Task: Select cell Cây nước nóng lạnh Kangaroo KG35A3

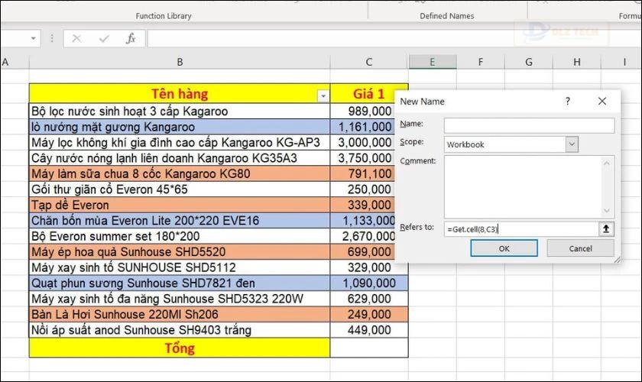Action: click(x=180, y=158)
